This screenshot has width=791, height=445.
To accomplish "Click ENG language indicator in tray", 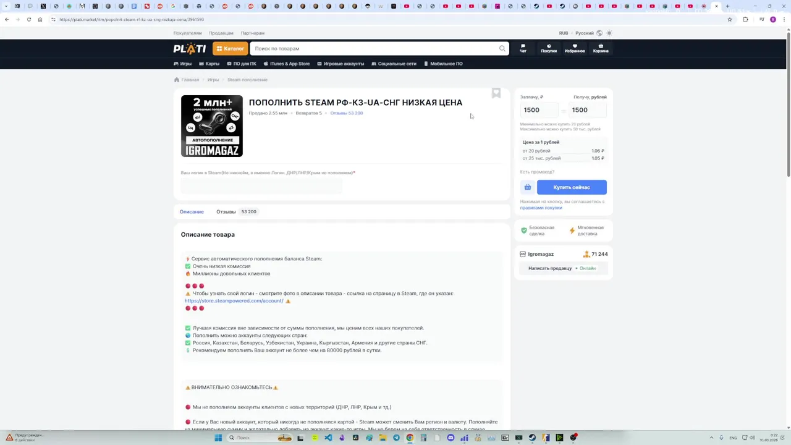I will pos(733,438).
